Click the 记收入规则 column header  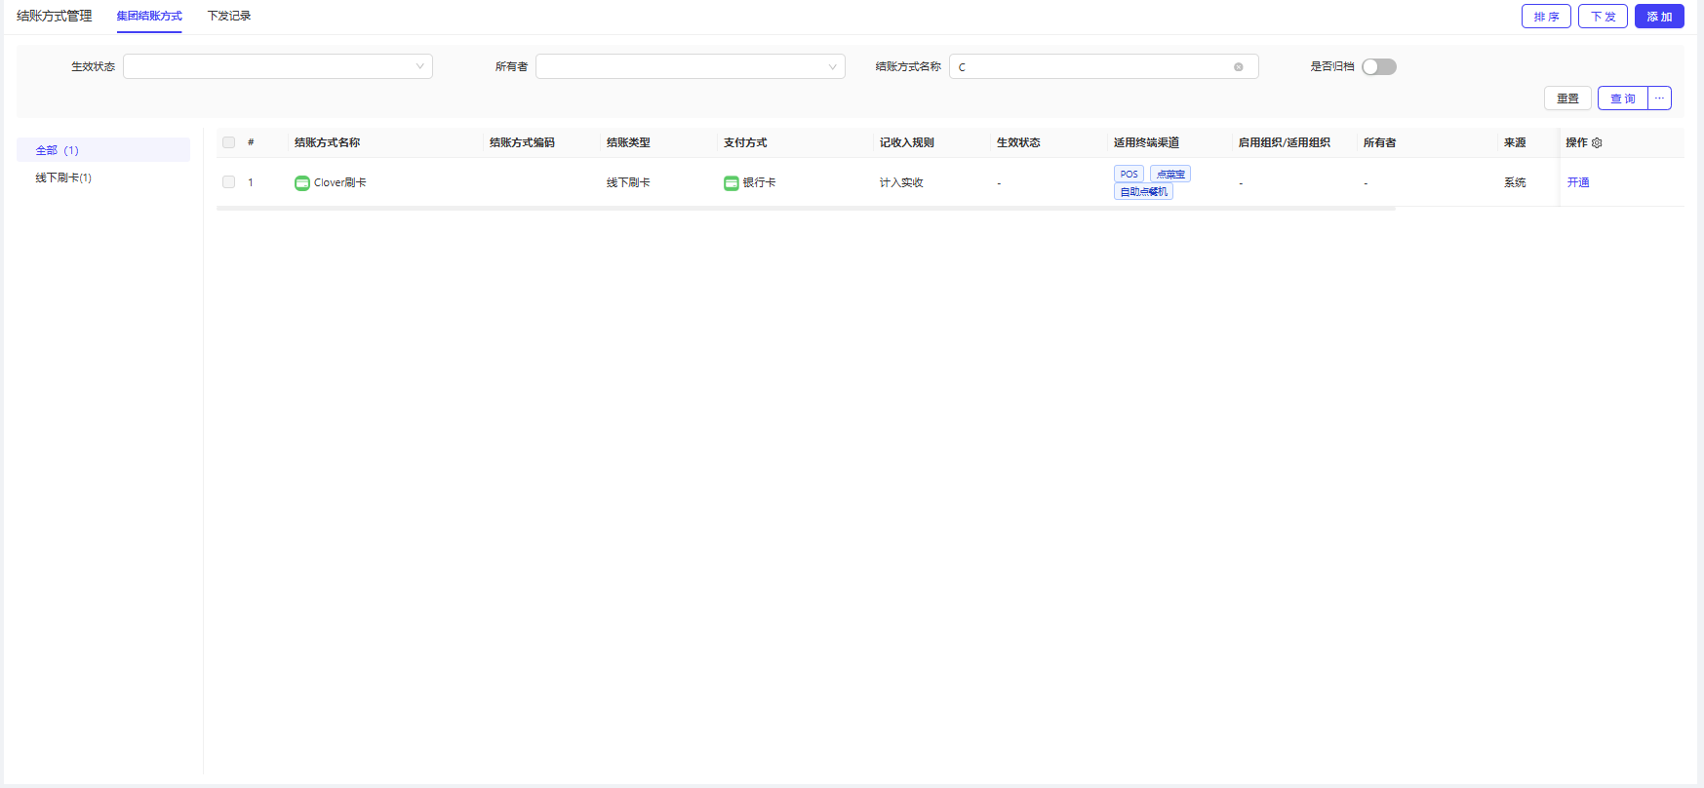(x=907, y=142)
